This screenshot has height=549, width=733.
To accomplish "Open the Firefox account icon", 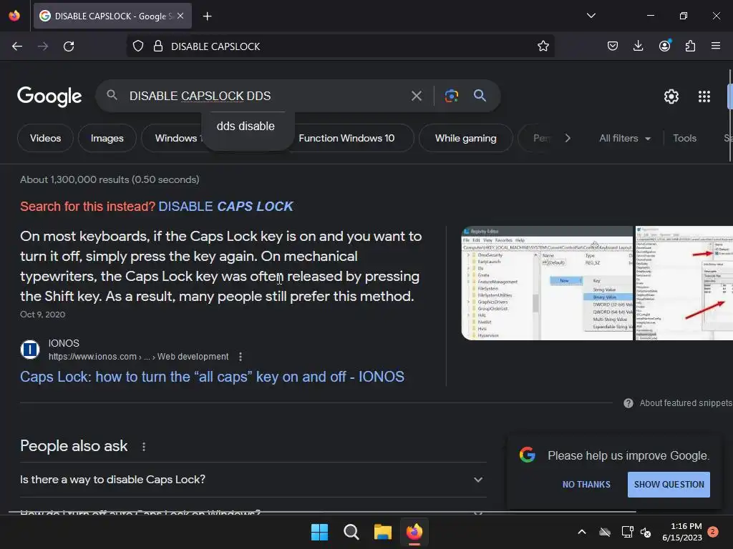I will coord(664,46).
